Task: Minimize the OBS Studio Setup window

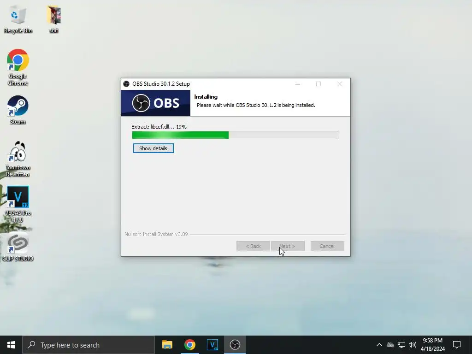Action: point(298,84)
